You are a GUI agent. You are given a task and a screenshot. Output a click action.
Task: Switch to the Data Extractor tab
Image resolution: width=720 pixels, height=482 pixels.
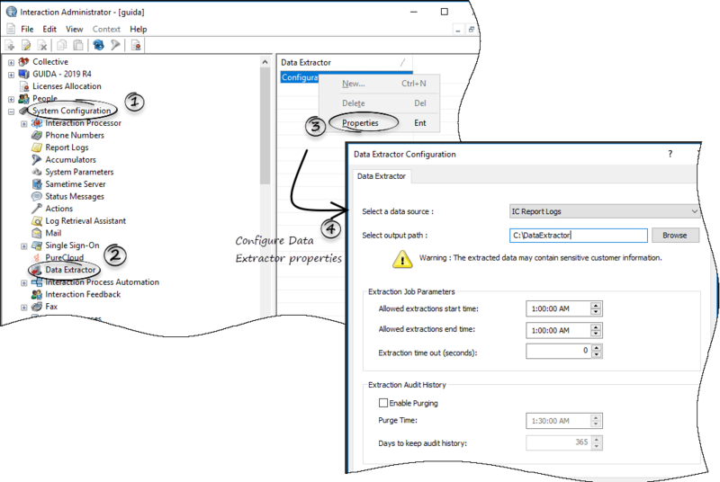coord(383,176)
